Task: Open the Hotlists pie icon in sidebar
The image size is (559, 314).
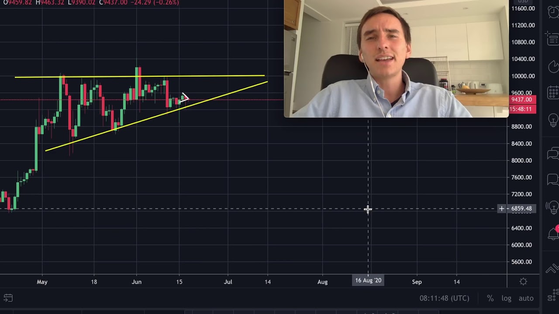Action: click(553, 66)
